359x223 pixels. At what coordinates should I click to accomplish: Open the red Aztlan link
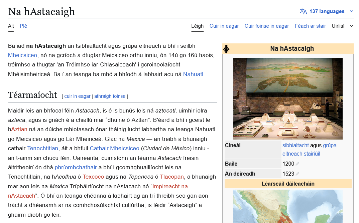19,129
